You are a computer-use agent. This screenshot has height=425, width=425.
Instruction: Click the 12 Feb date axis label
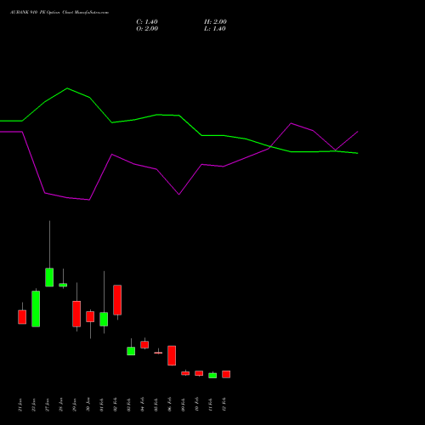point(224,405)
